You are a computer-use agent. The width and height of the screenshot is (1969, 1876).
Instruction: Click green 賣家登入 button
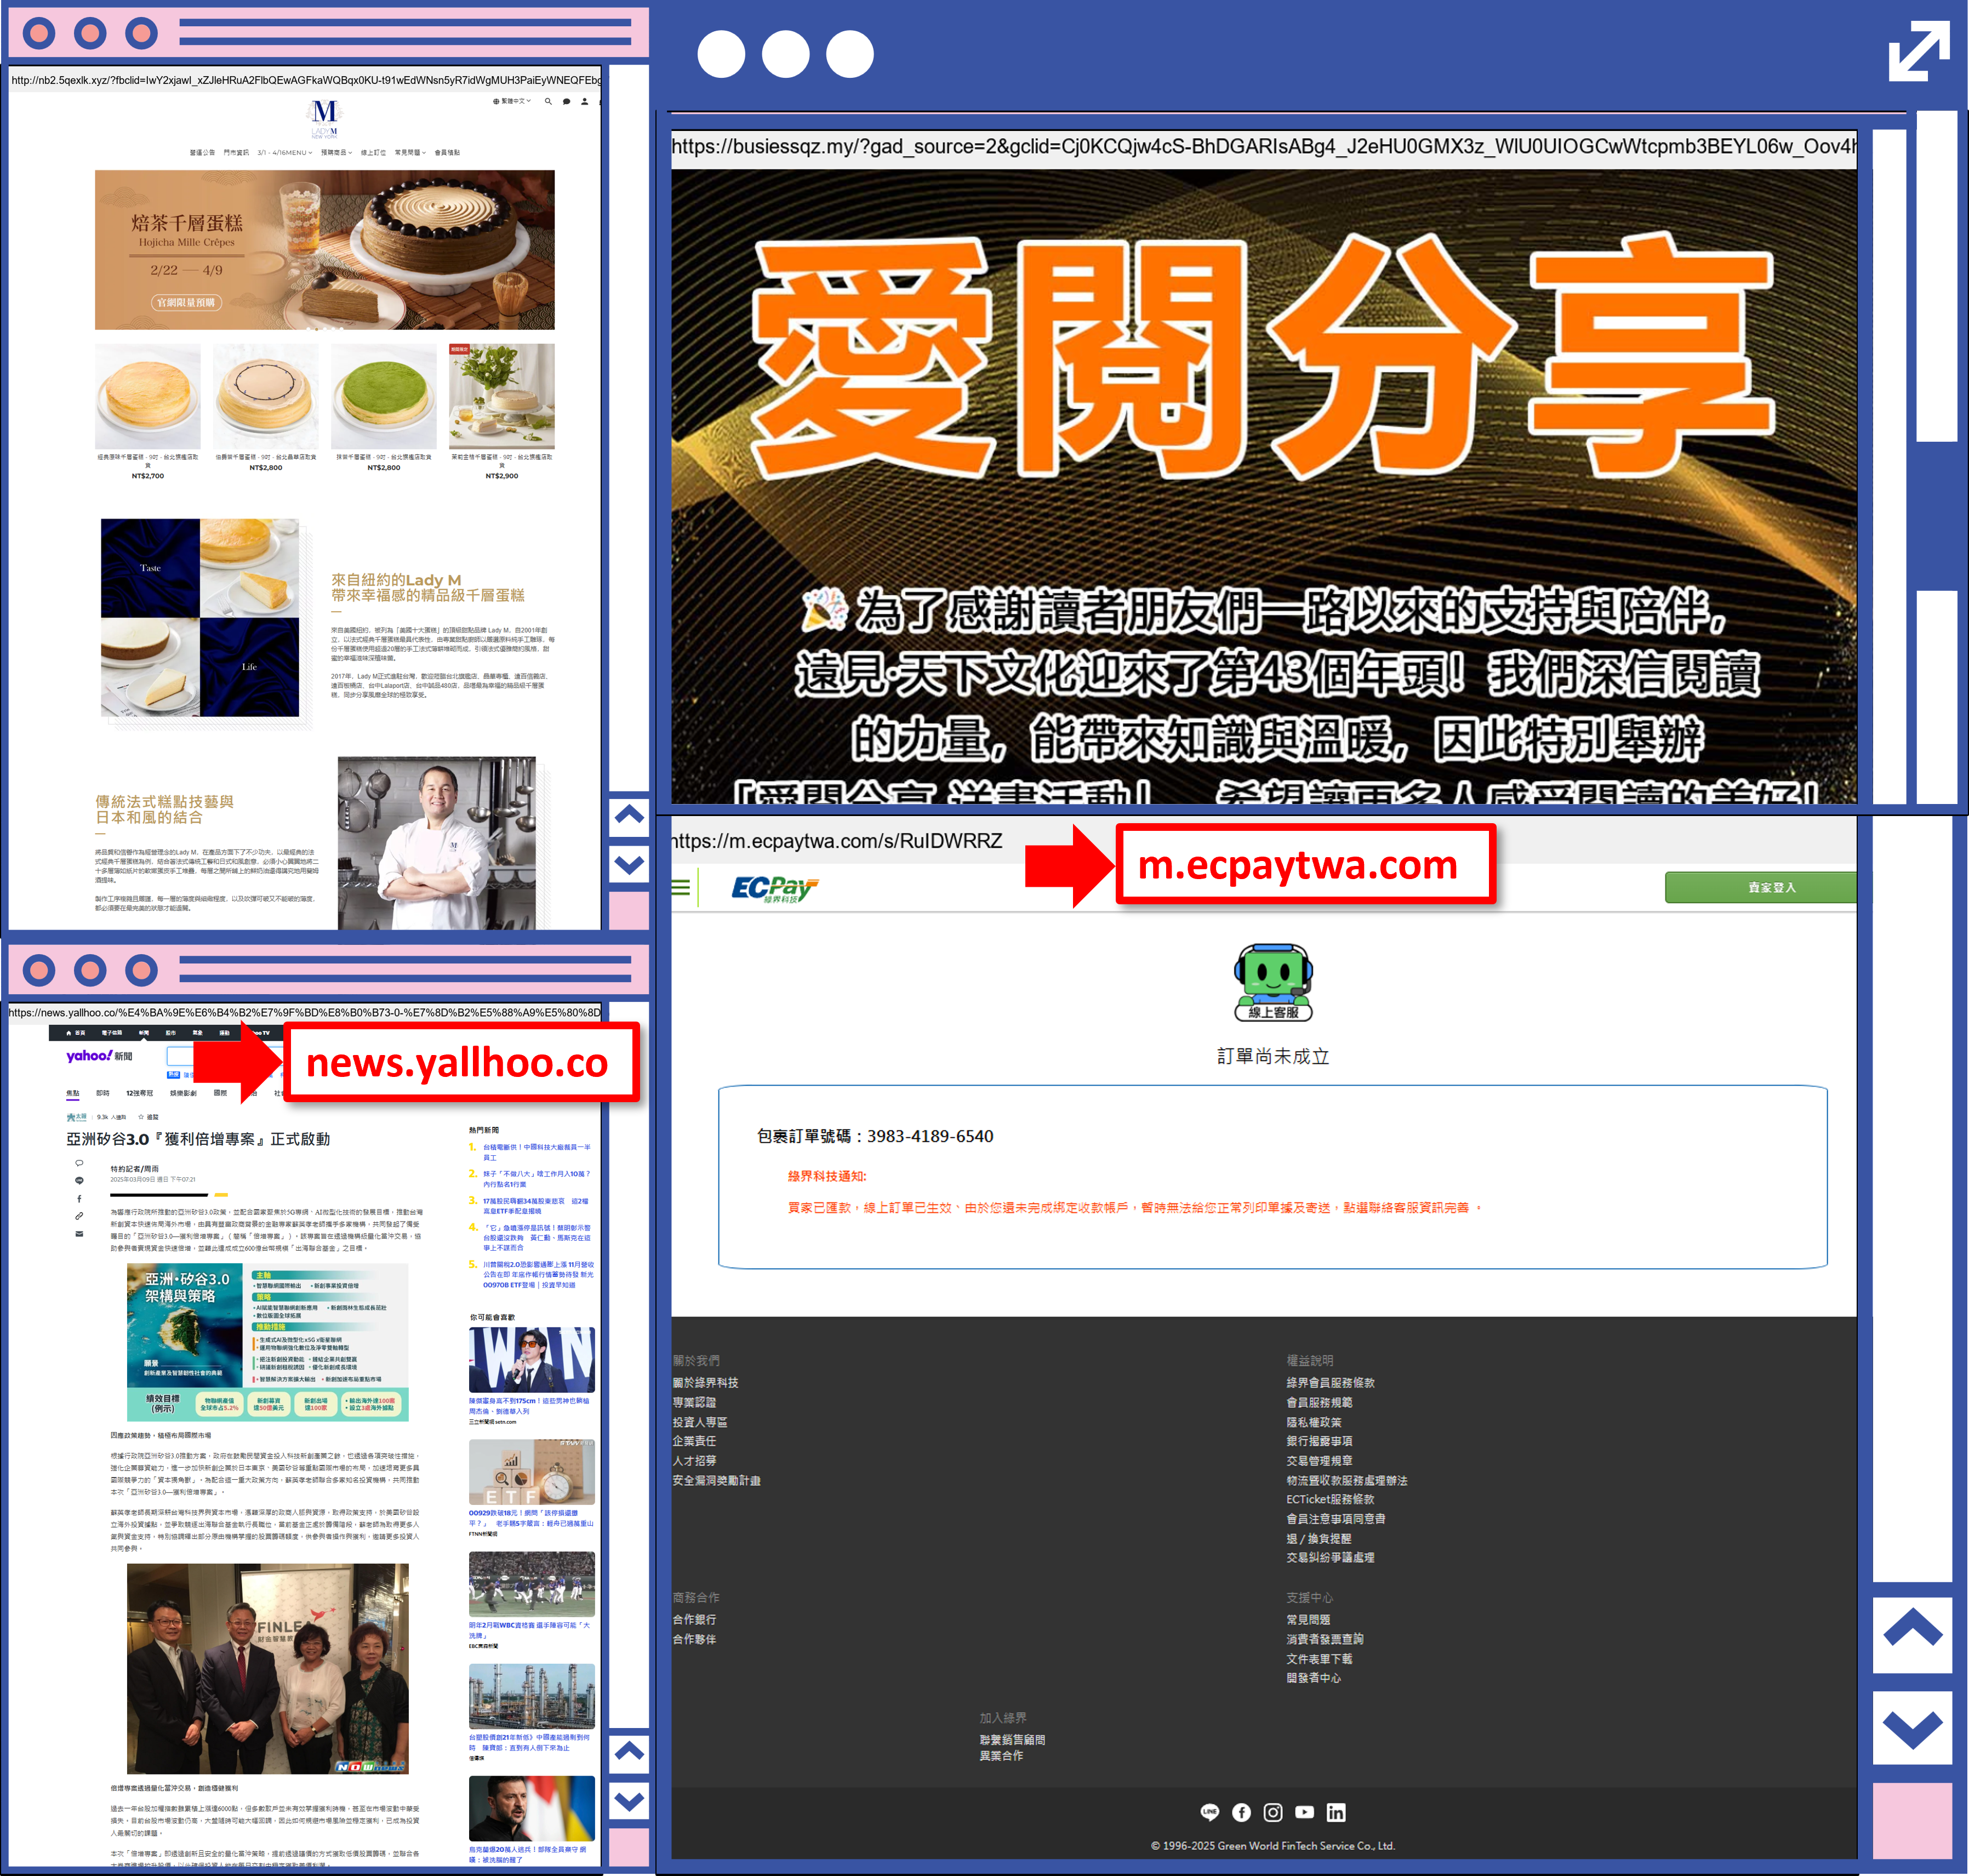pos(1760,887)
